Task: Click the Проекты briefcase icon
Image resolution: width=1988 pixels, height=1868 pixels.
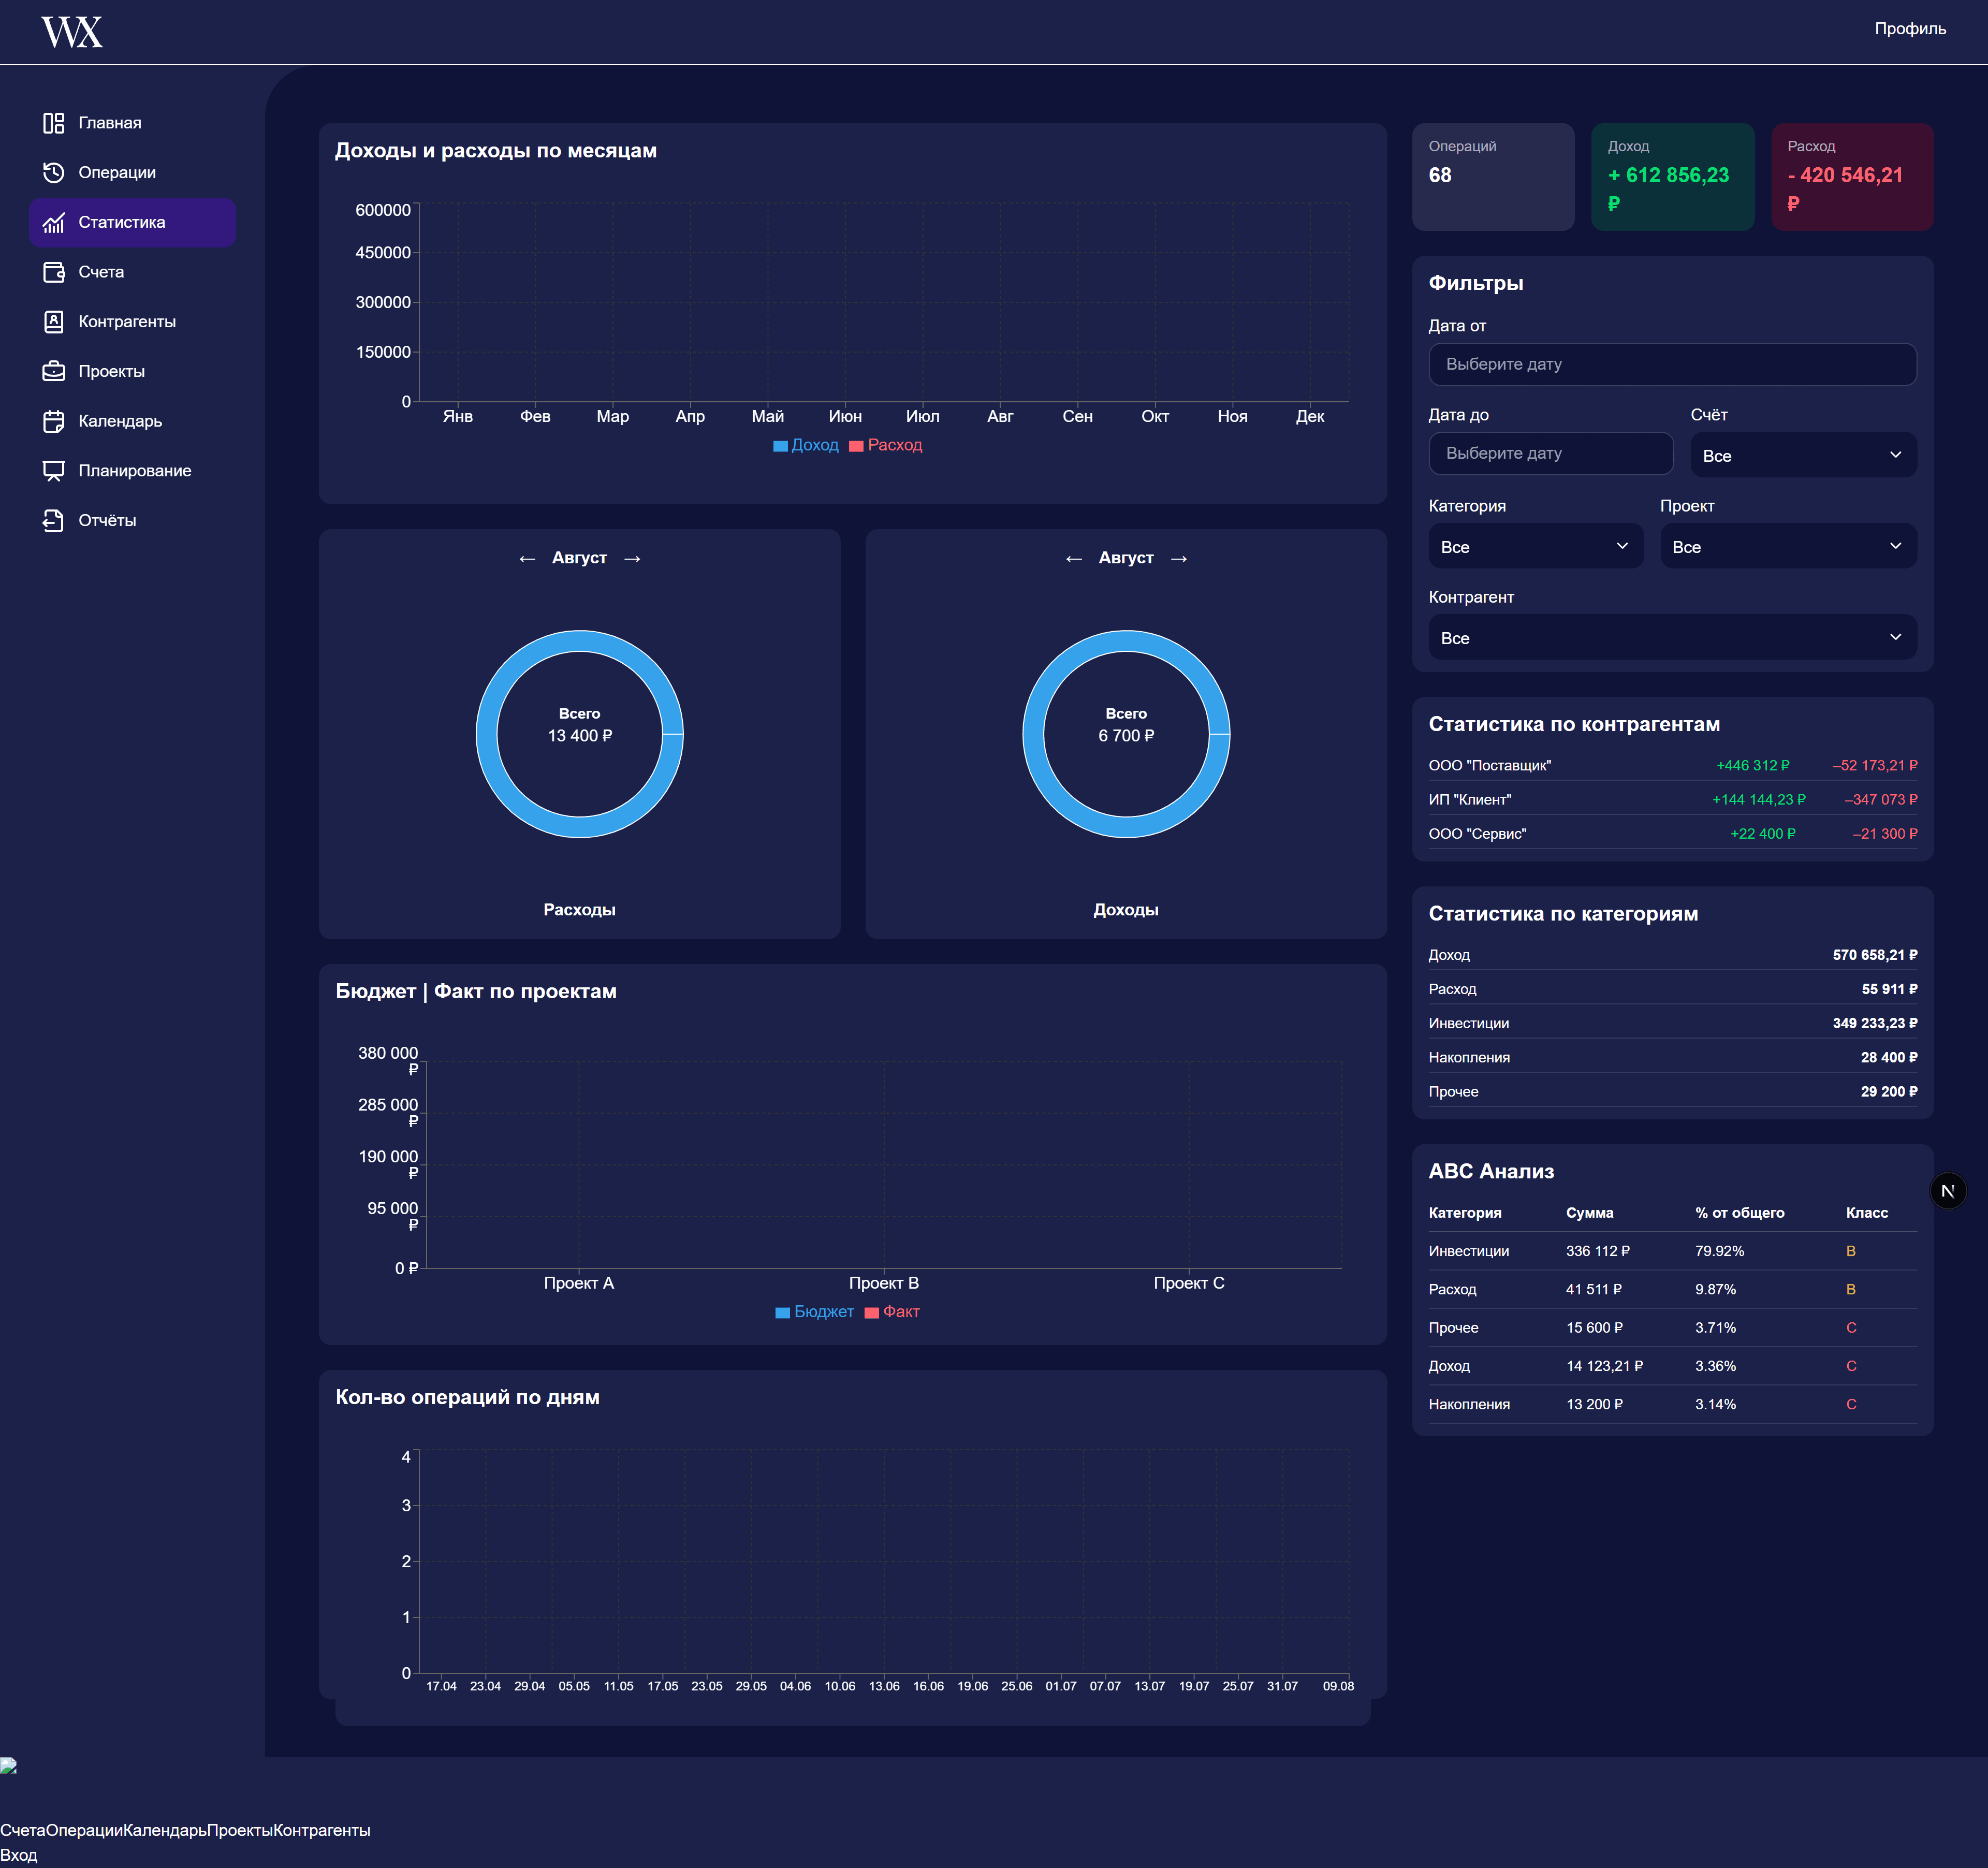Action: pos(54,371)
